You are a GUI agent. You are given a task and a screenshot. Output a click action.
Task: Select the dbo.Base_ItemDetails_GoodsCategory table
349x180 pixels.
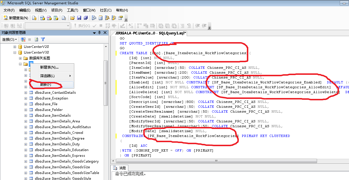point(66,161)
